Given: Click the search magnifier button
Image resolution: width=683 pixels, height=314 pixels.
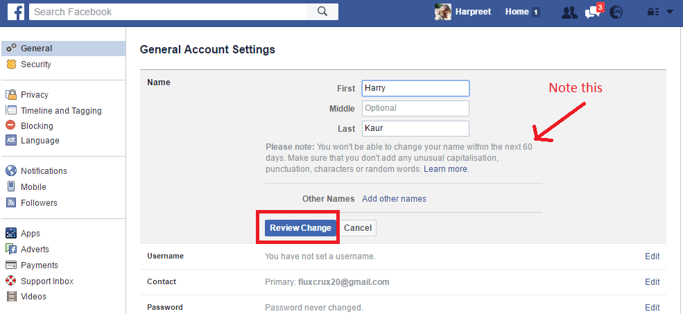Looking at the screenshot, I should (322, 12).
